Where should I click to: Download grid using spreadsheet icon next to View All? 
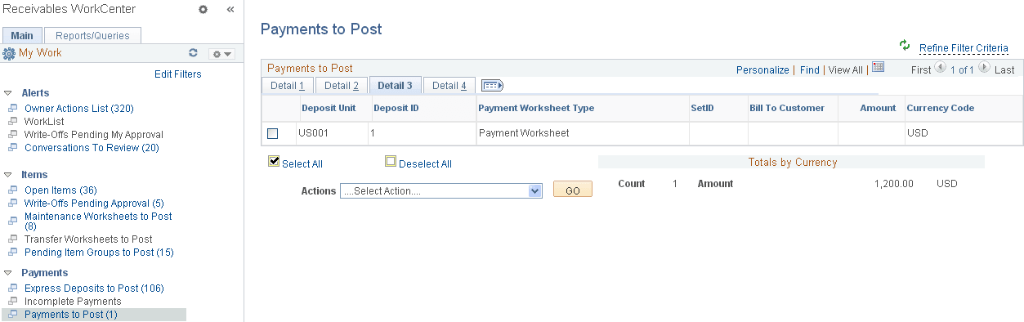tap(879, 68)
